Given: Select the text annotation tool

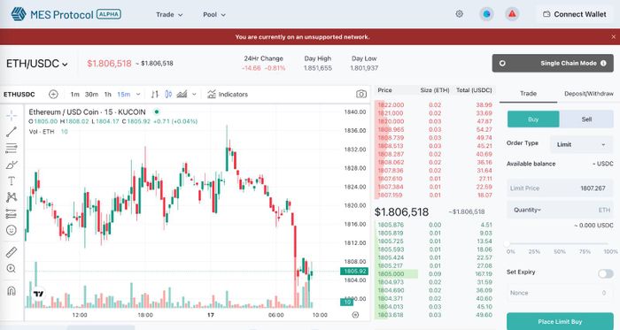Looking at the screenshot, I should 12,180.
